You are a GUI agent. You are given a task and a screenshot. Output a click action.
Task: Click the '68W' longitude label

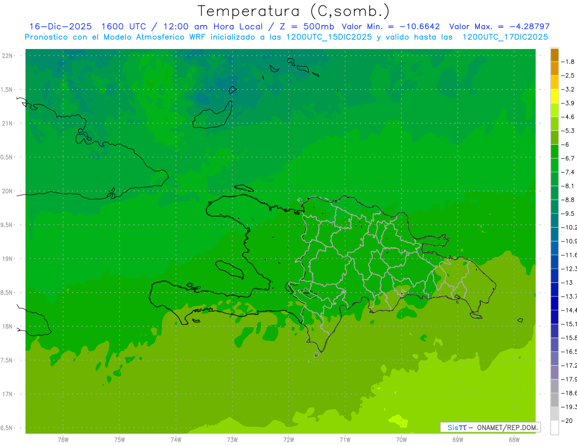pos(514,440)
